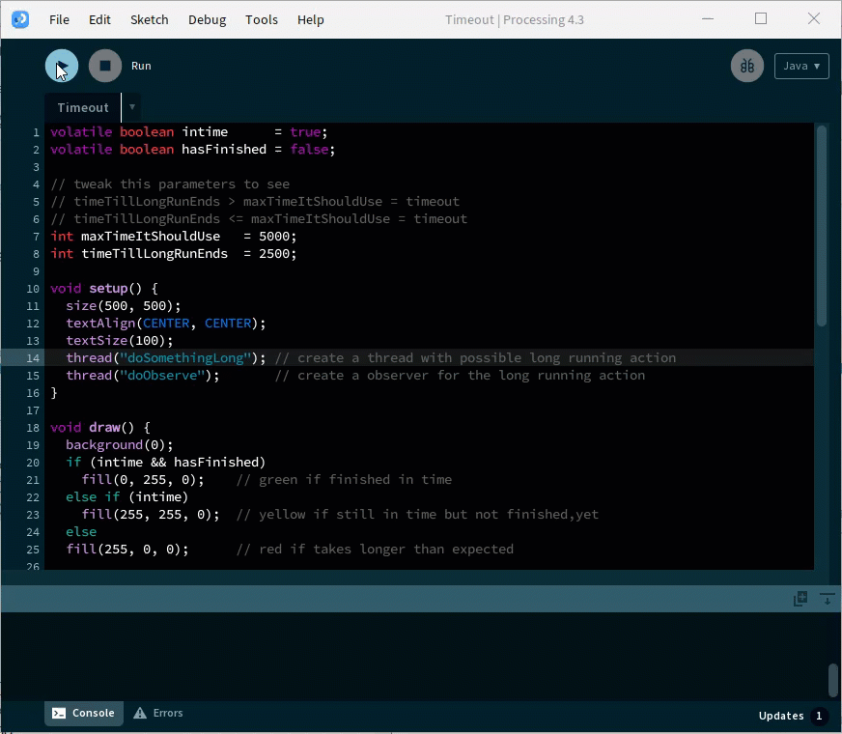Open the Java mode dropdown

[x=801, y=66]
